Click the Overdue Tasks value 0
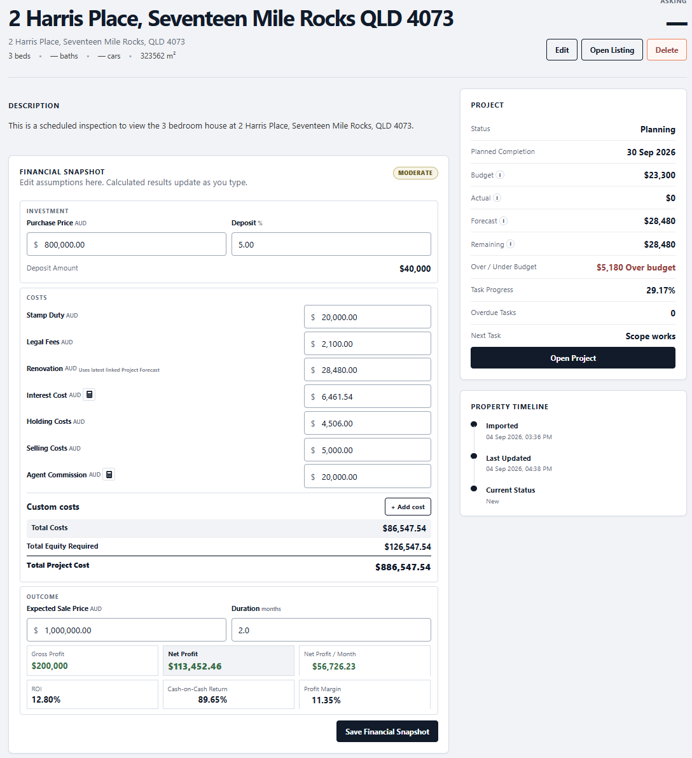 [x=673, y=313]
